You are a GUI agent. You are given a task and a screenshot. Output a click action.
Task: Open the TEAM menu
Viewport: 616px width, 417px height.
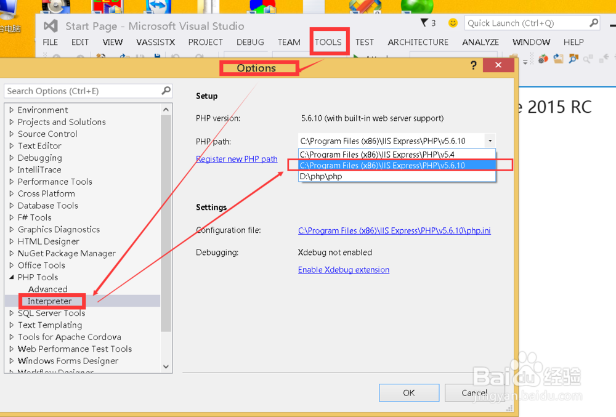click(x=289, y=42)
